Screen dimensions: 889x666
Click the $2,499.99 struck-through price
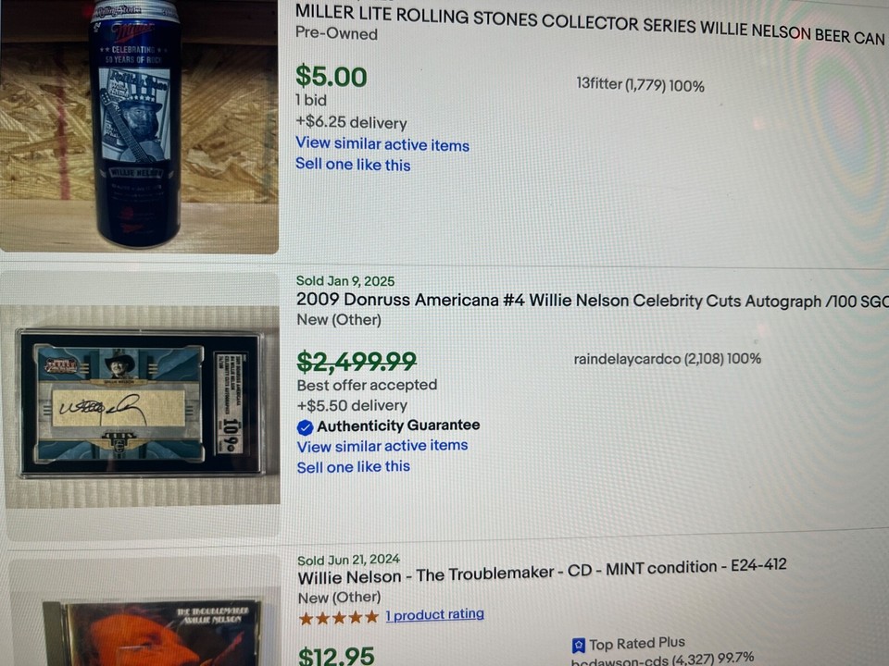point(357,362)
